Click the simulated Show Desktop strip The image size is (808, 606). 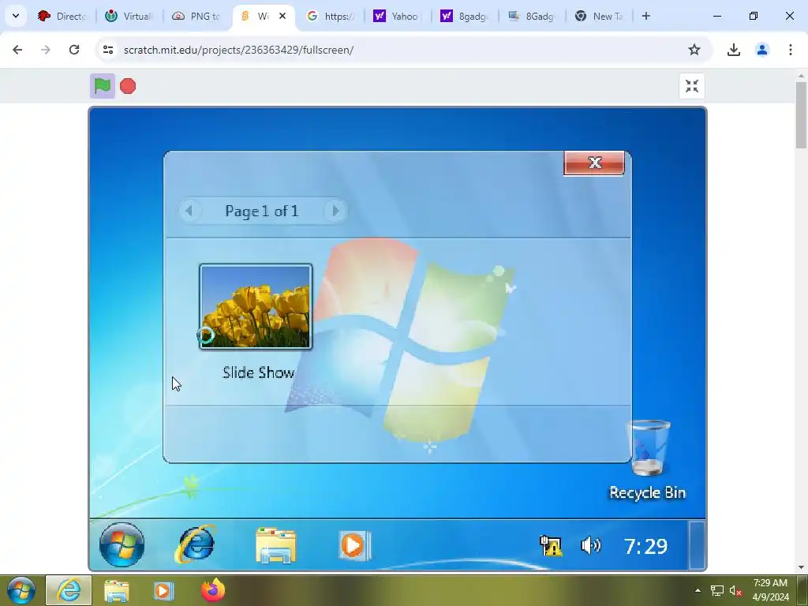pyautogui.click(x=697, y=544)
